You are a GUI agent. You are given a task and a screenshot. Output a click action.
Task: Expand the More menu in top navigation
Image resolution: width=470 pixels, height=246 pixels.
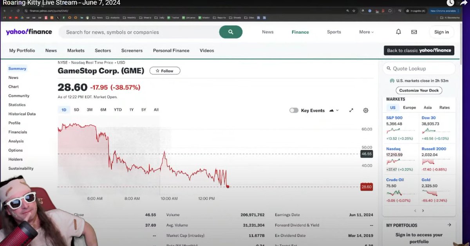coord(366,32)
